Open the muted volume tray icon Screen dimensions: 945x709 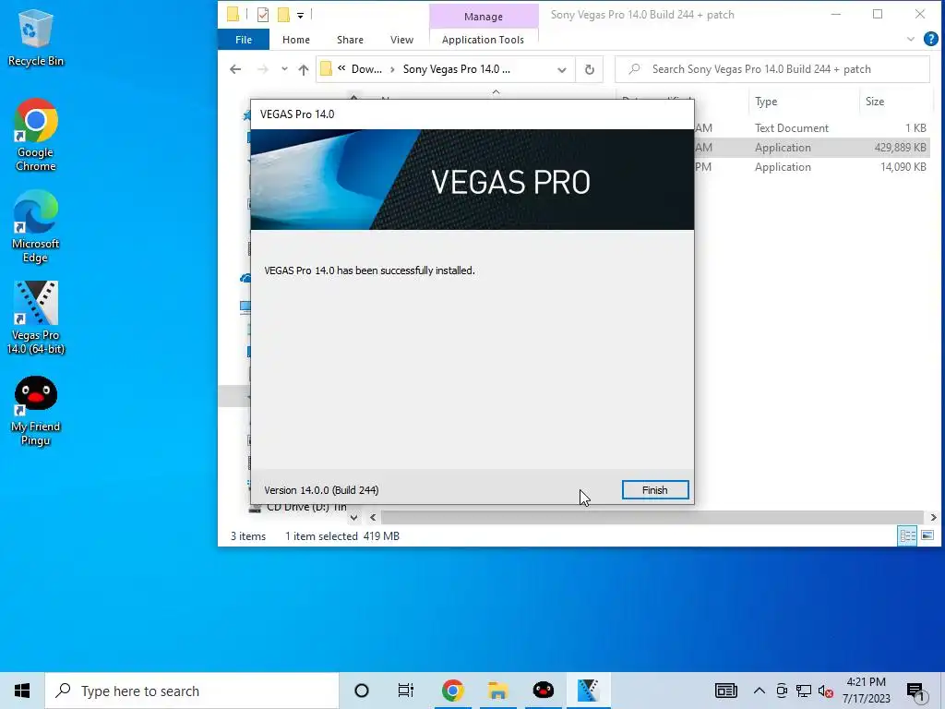pyautogui.click(x=826, y=691)
